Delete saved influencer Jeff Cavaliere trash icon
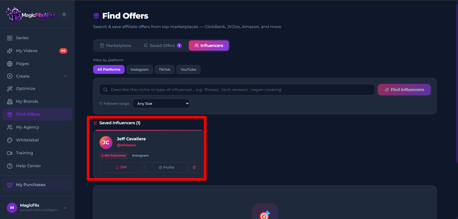The height and width of the screenshot is (219, 458). (194, 167)
